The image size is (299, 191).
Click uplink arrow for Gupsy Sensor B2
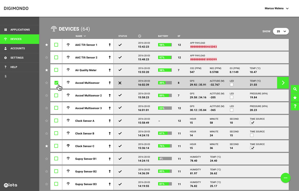tap(110, 171)
